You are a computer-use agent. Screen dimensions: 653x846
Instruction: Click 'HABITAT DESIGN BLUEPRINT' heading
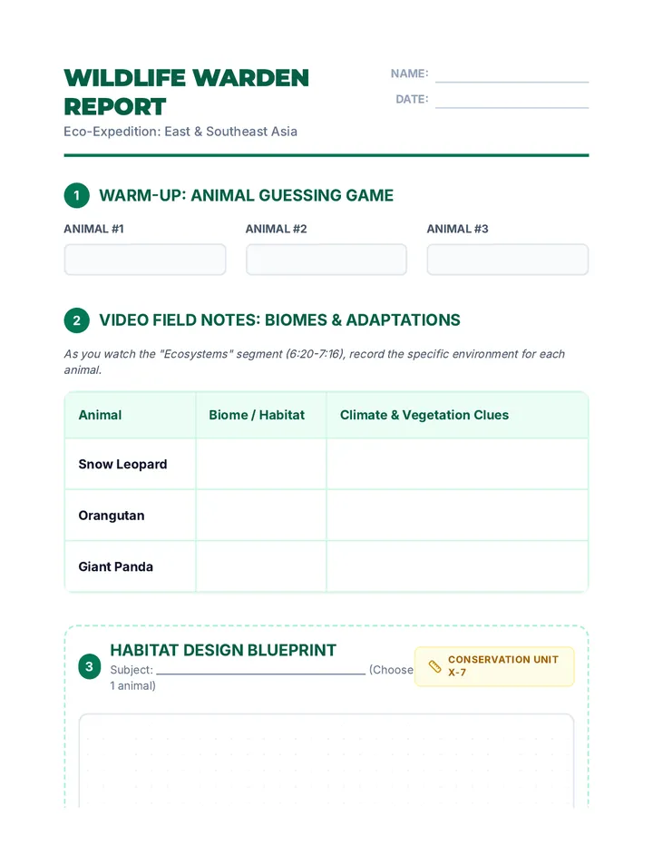pyautogui.click(x=223, y=650)
